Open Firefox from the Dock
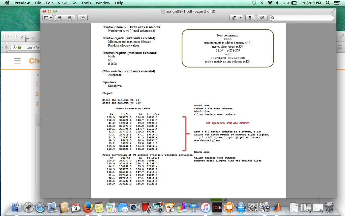Screen dimensions: 345x216 [88, 208]
